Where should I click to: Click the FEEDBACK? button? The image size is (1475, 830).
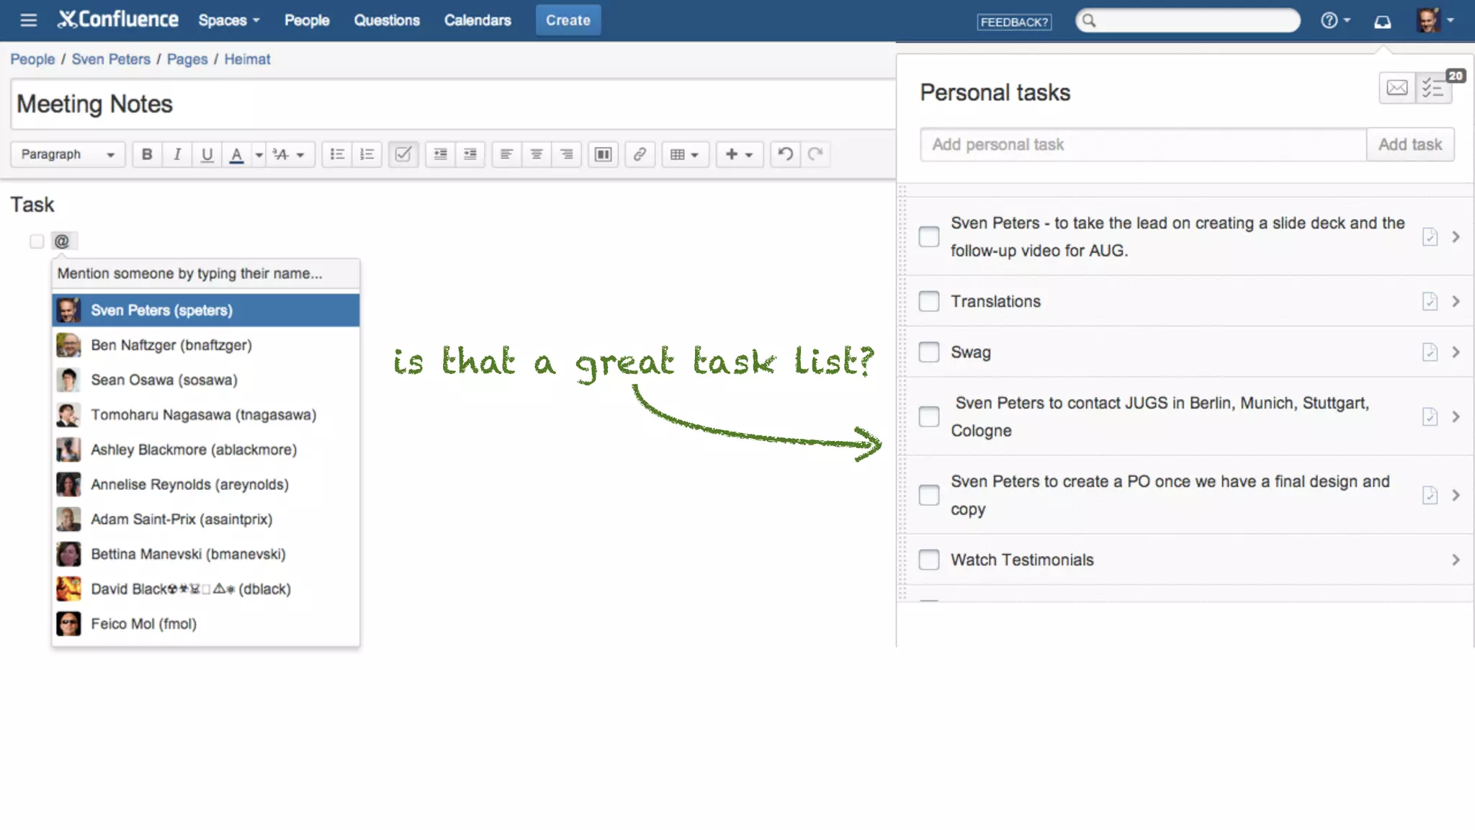(1014, 22)
